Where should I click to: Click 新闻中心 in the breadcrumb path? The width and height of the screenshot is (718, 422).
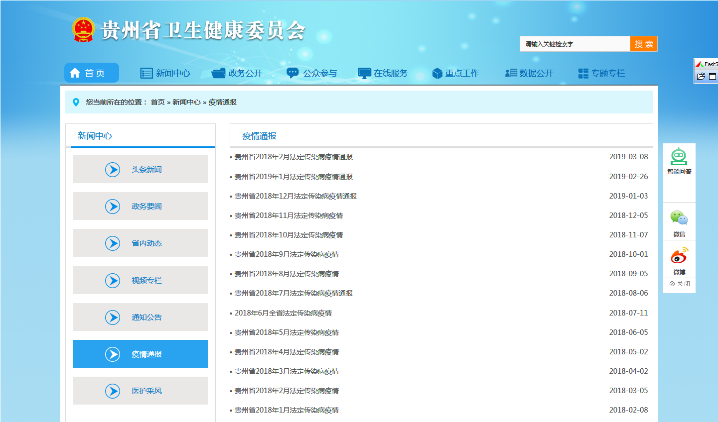[x=186, y=102]
